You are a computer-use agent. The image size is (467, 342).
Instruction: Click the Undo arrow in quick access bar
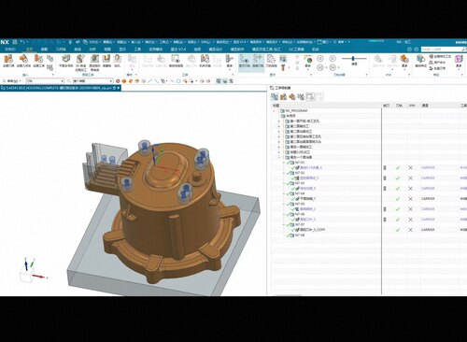pyautogui.click(x=22, y=42)
